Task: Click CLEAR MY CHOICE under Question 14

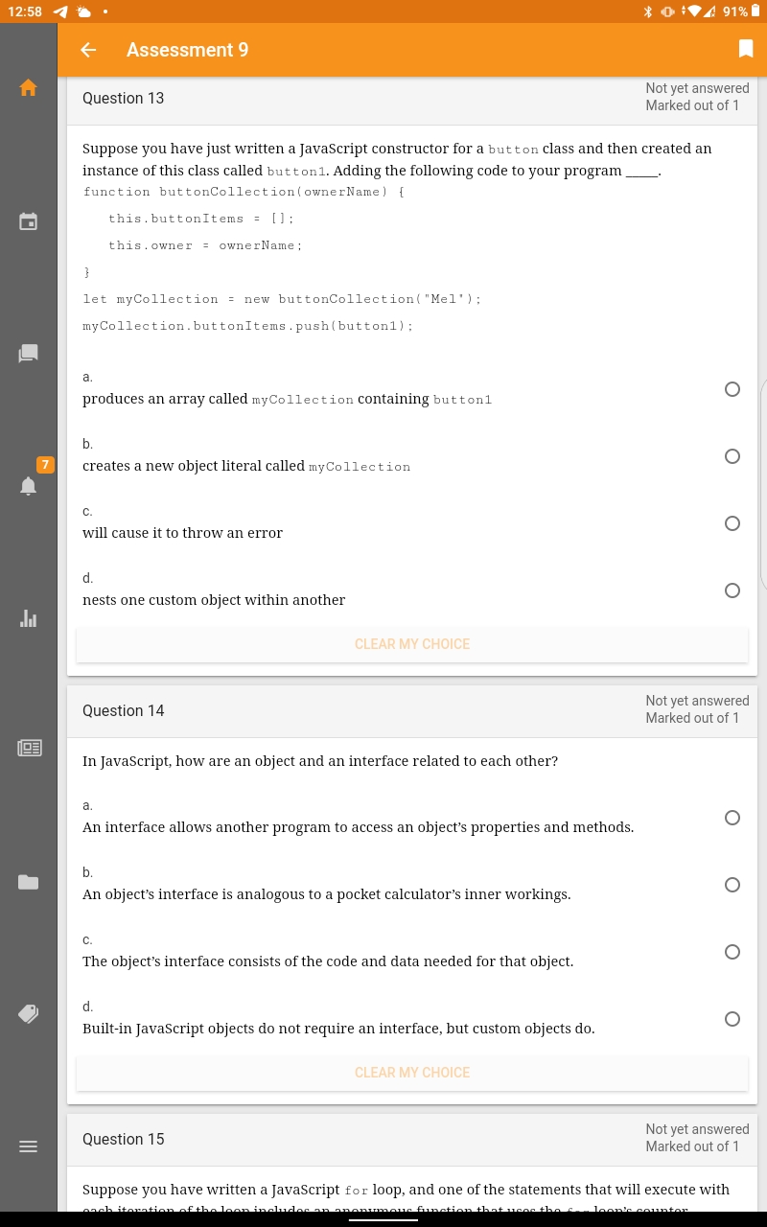Action: point(412,1073)
